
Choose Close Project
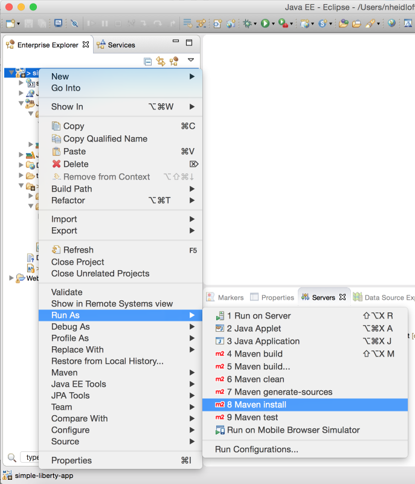(121, 262)
